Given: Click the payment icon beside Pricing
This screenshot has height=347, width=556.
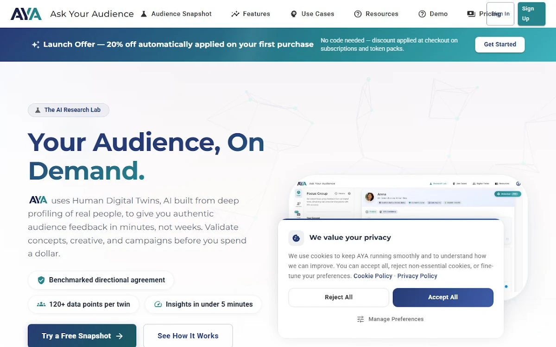Looking at the screenshot, I should 471,14.
